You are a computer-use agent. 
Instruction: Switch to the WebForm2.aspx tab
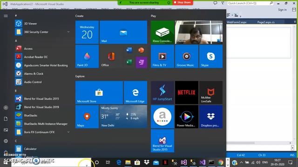(237, 22)
